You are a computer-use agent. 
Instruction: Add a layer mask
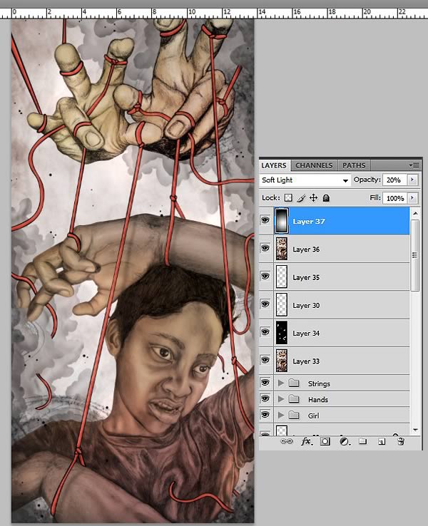coord(325,441)
